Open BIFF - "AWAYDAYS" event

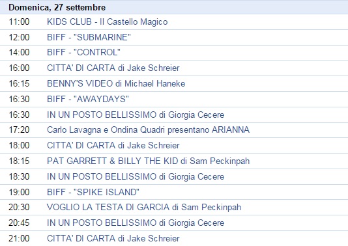coord(88,99)
